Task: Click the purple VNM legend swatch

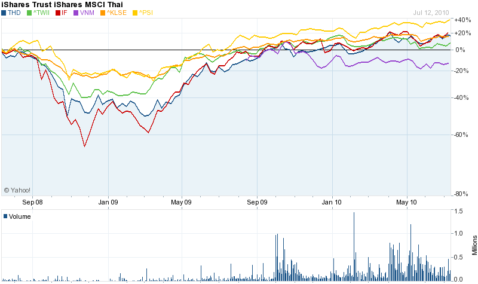Action: [76, 13]
